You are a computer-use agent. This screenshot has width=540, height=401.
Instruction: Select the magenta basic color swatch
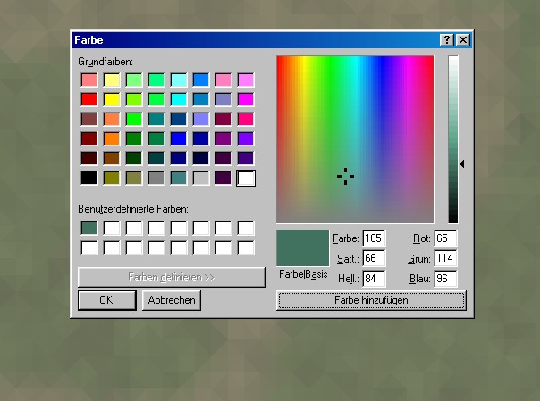245,99
